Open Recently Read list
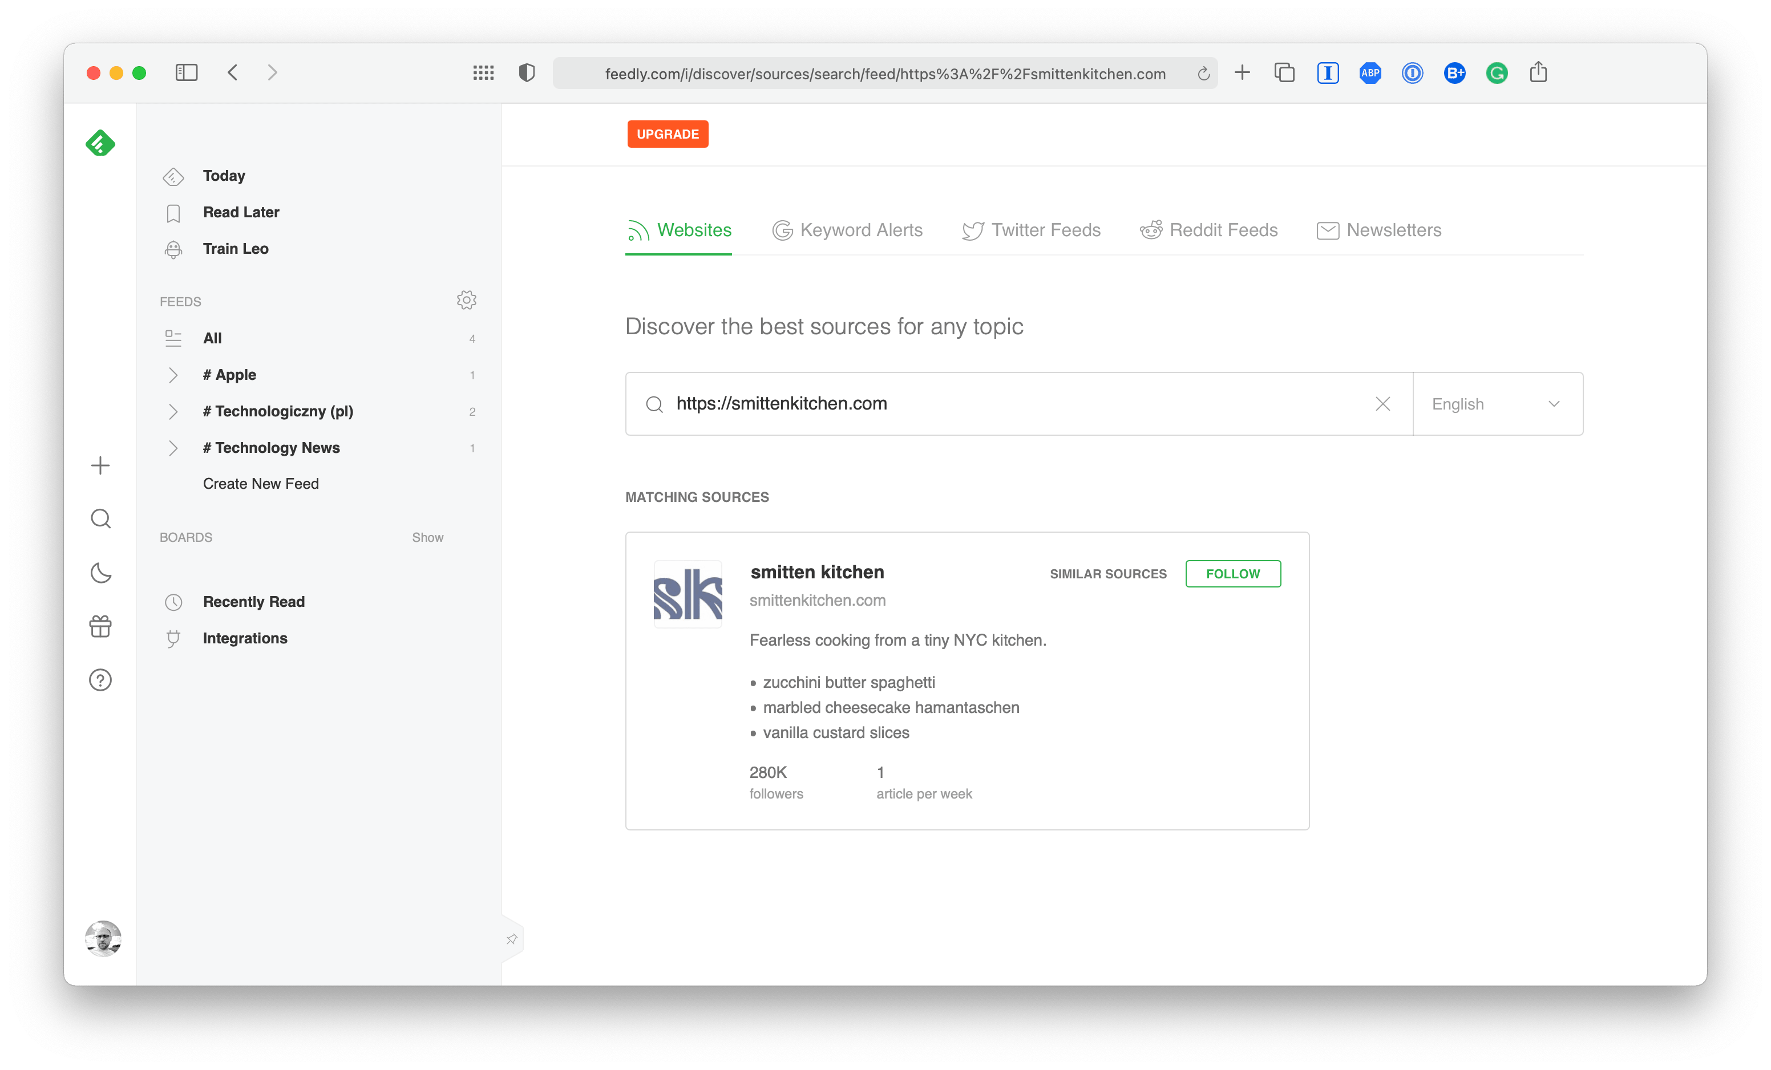Screen dimensions: 1771x1070 pos(254,602)
